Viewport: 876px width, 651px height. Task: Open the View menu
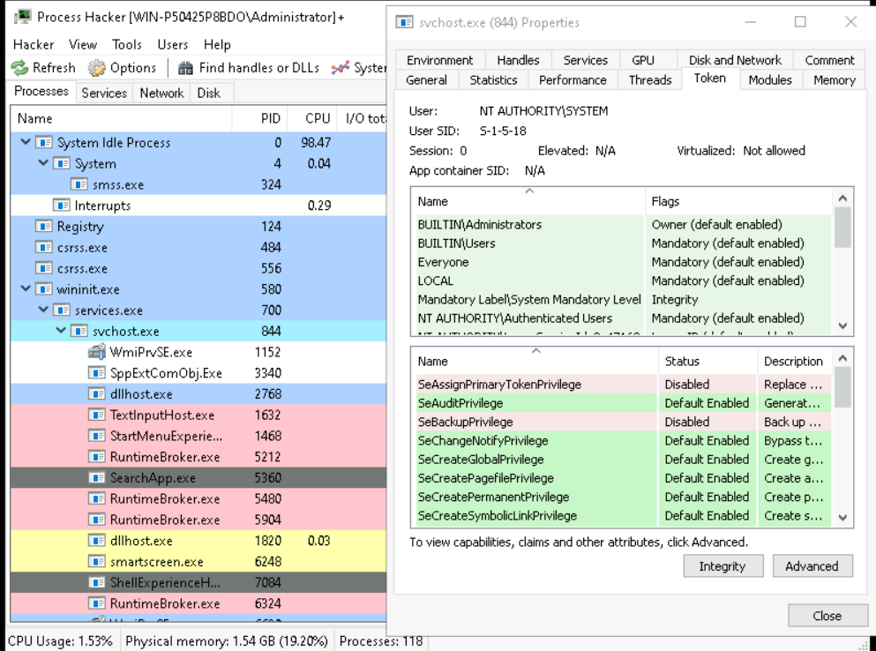click(x=83, y=45)
